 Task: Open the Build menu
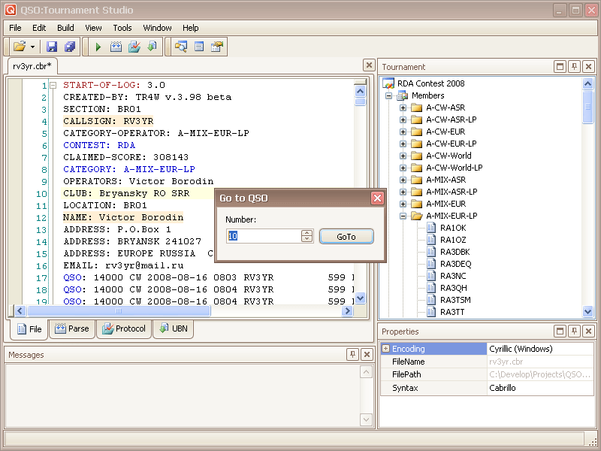(65, 28)
